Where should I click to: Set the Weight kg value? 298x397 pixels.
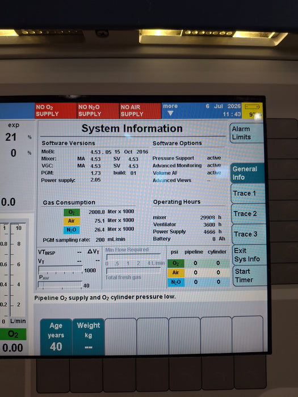(x=88, y=337)
